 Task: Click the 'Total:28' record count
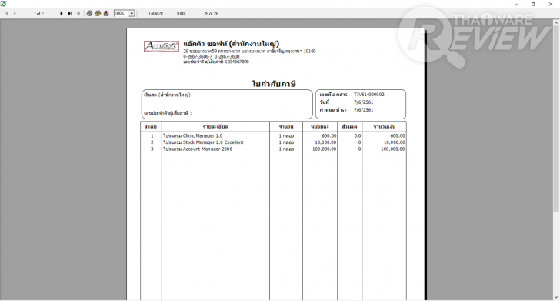[155, 14]
